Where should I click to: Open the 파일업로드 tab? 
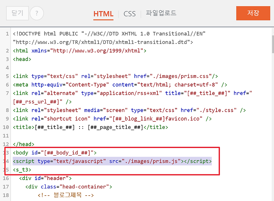[161, 13]
